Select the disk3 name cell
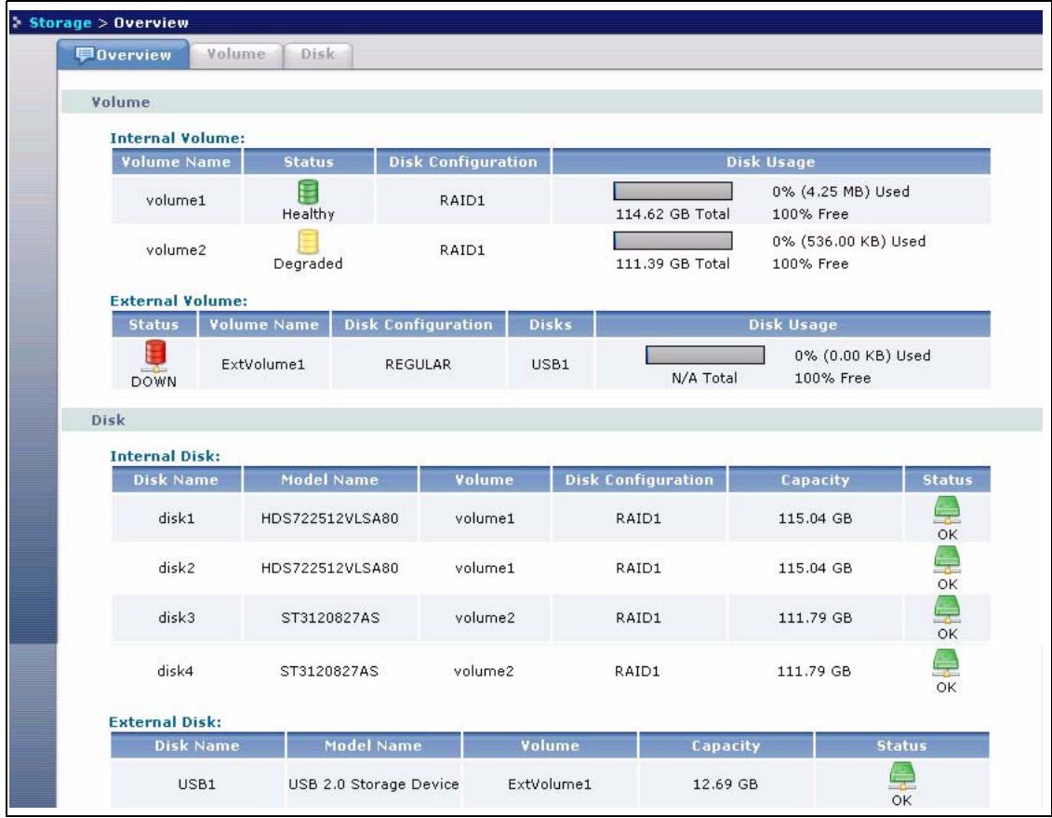This screenshot has width=1052, height=818. point(177,617)
